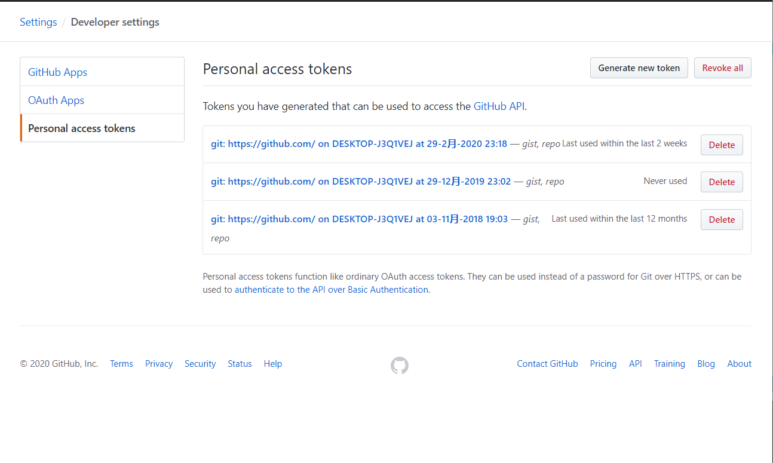Open the Training footer link
This screenshot has height=463, width=773.
pyautogui.click(x=670, y=364)
